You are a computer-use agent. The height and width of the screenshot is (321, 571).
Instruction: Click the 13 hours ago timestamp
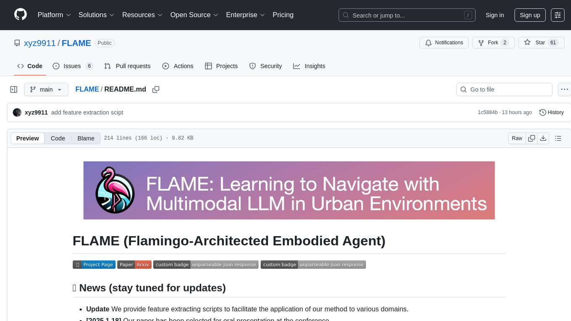pos(517,112)
